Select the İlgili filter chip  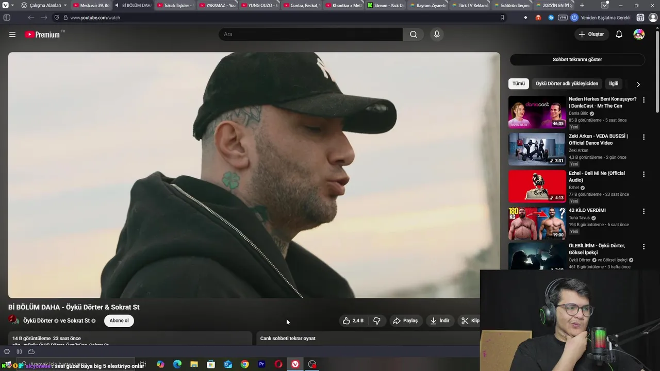click(x=614, y=83)
